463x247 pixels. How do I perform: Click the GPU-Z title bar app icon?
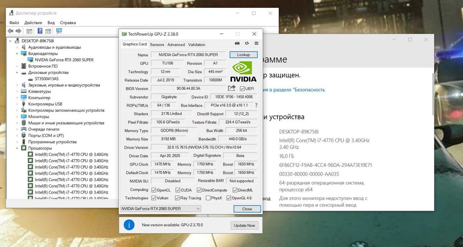coord(124,34)
